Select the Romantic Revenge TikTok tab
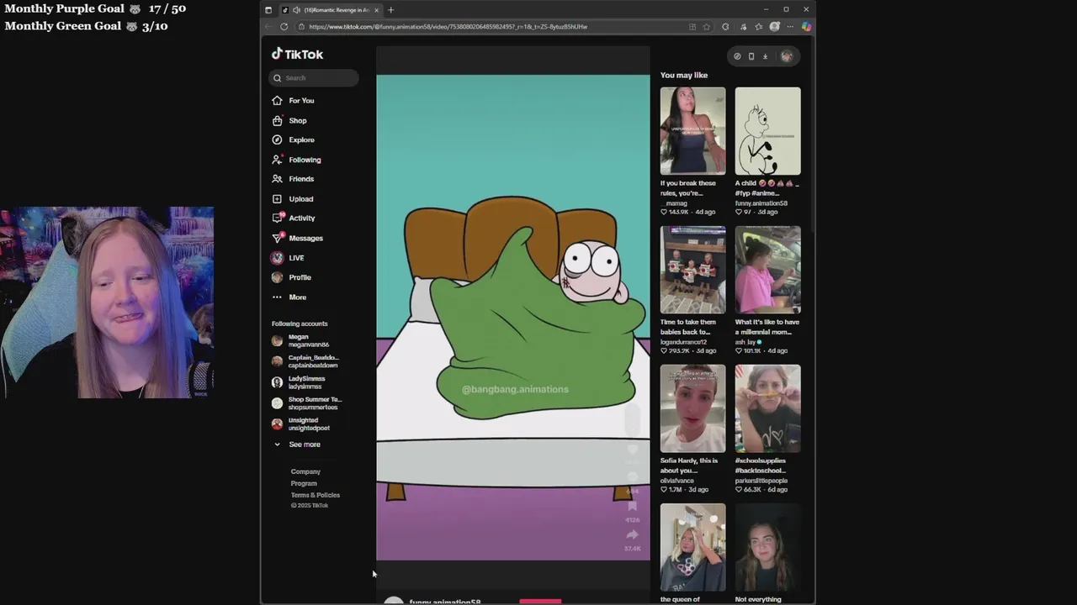 (331, 10)
